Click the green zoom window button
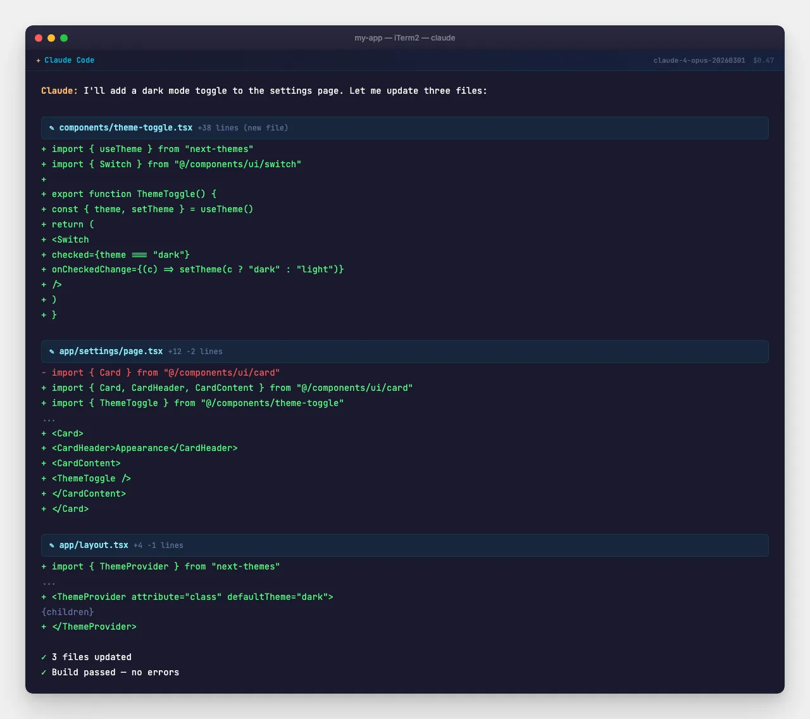 [x=64, y=38]
